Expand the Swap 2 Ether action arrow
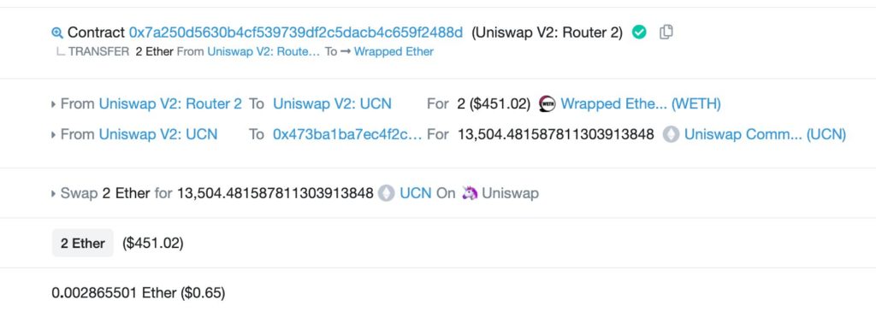The height and width of the screenshot is (317, 876). [54, 194]
